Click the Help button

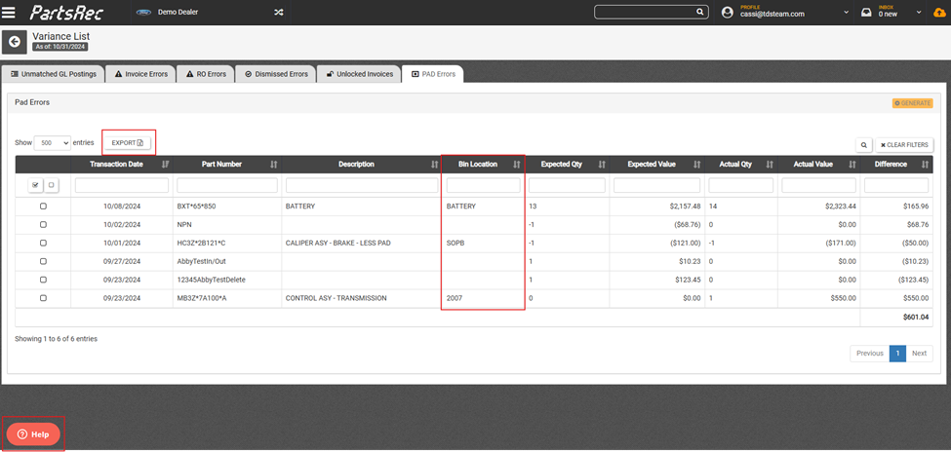click(x=33, y=434)
